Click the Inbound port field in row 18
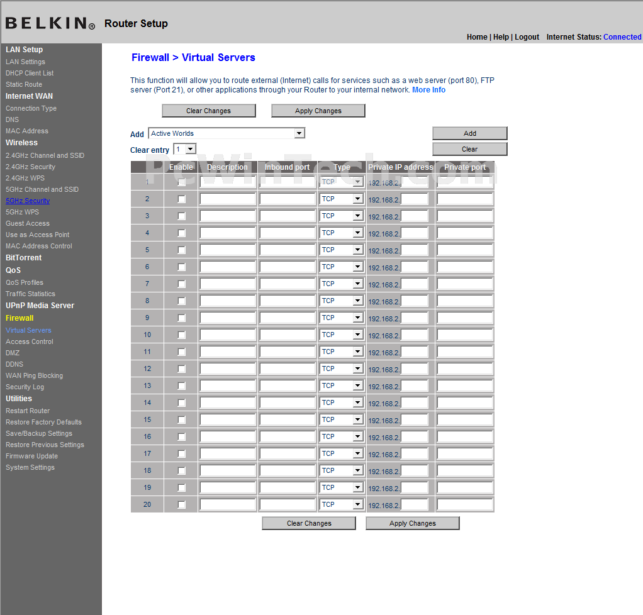This screenshot has height=615, width=643. [288, 470]
